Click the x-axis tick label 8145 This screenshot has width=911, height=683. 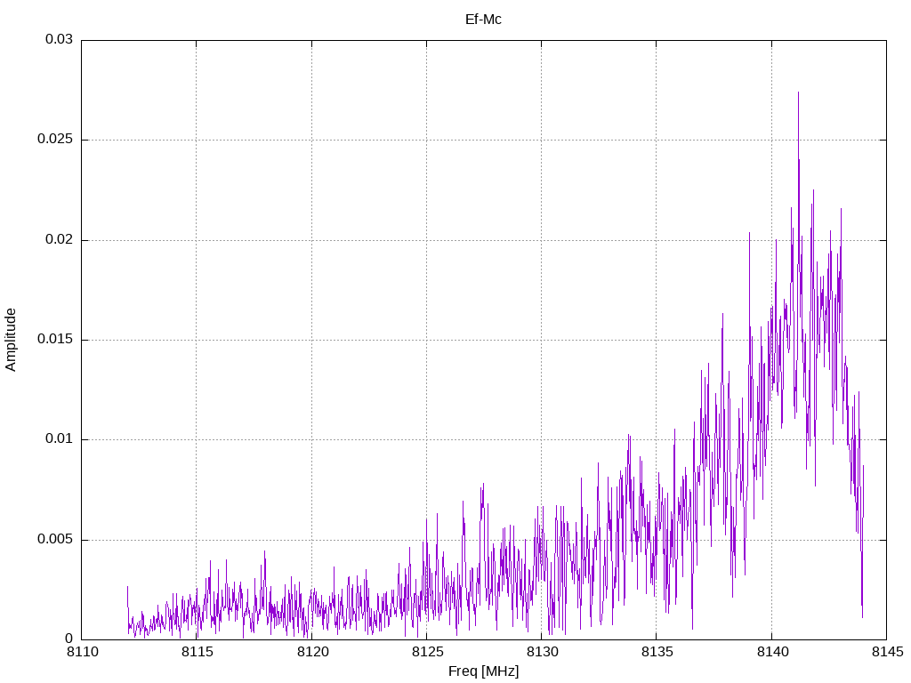[x=887, y=652]
